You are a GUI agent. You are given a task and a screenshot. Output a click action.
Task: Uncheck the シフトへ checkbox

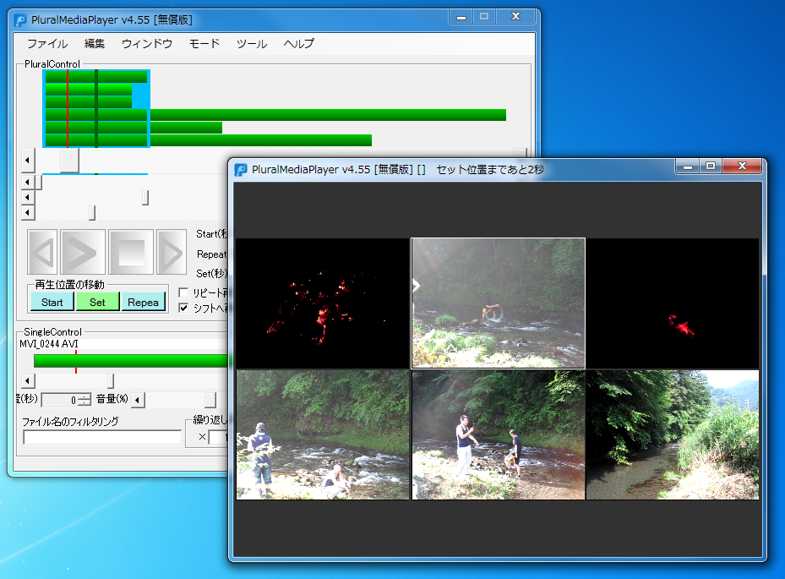point(183,308)
